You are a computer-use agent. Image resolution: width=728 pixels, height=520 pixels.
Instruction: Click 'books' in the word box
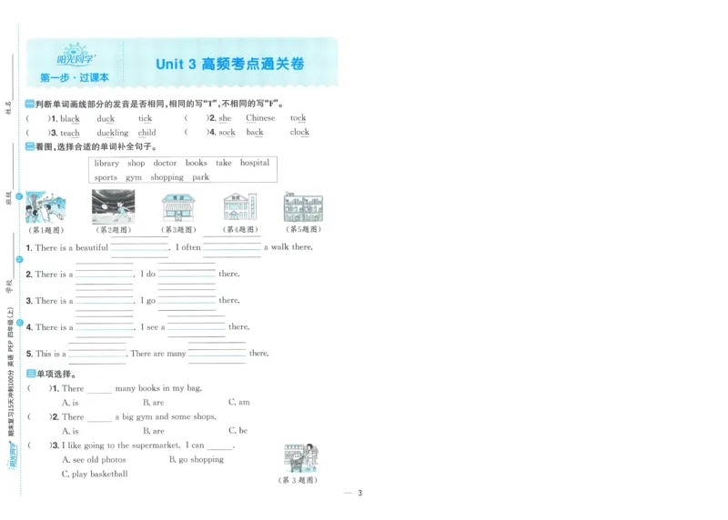pyautogui.click(x=196, y=163)
